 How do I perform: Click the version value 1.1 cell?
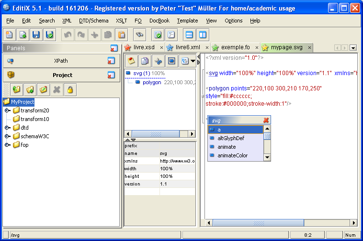click(x=177, y=184)
